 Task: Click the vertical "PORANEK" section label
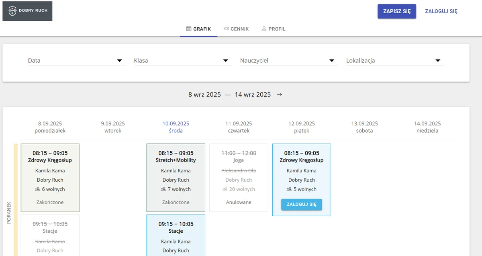(x=9, y=213)
